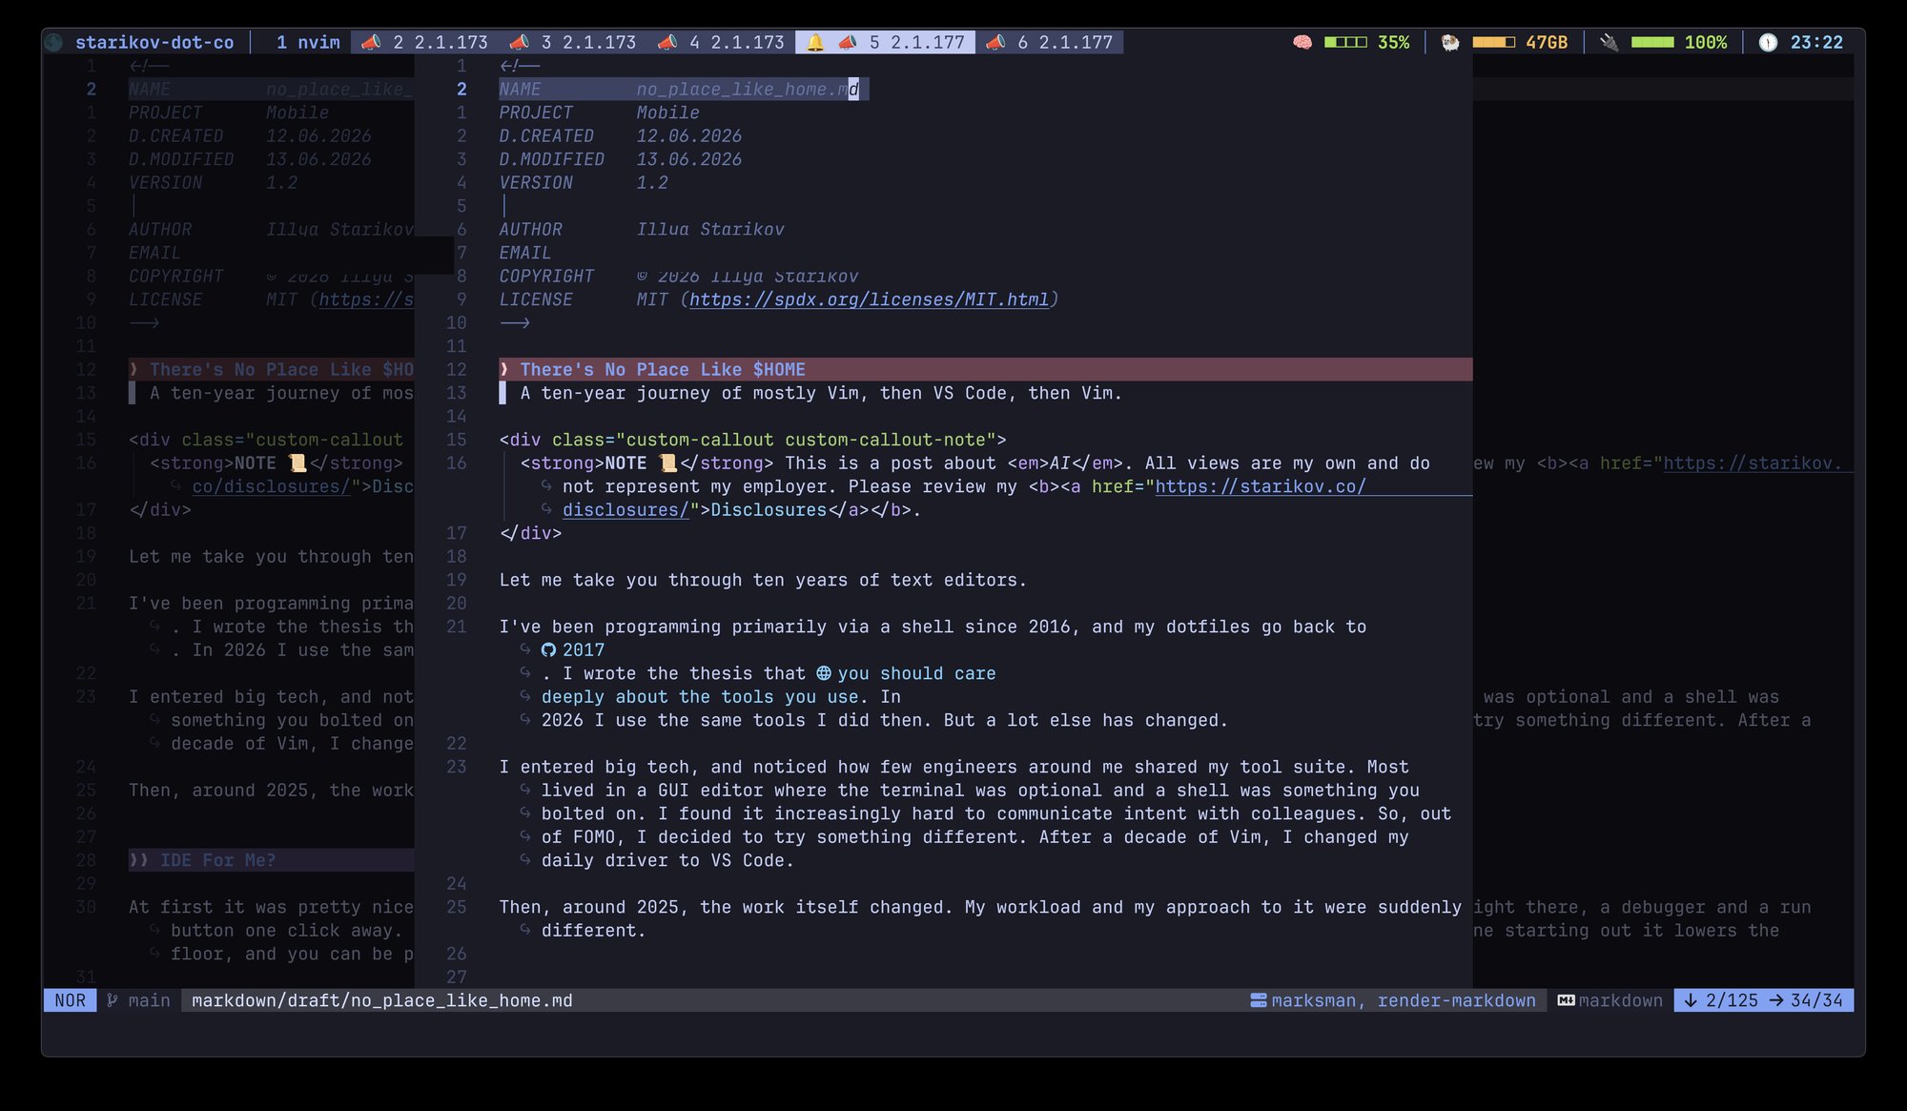Switch to window tab 4 2.1.173
This screenshot has width=1907, height=1111.
click(721, 42)
